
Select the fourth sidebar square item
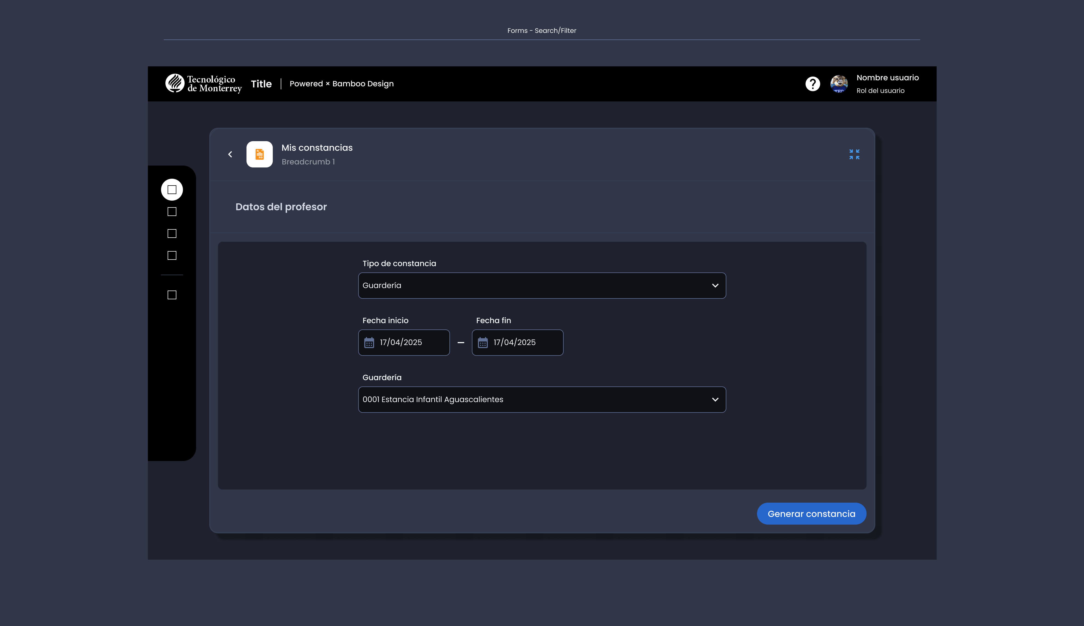172,255
